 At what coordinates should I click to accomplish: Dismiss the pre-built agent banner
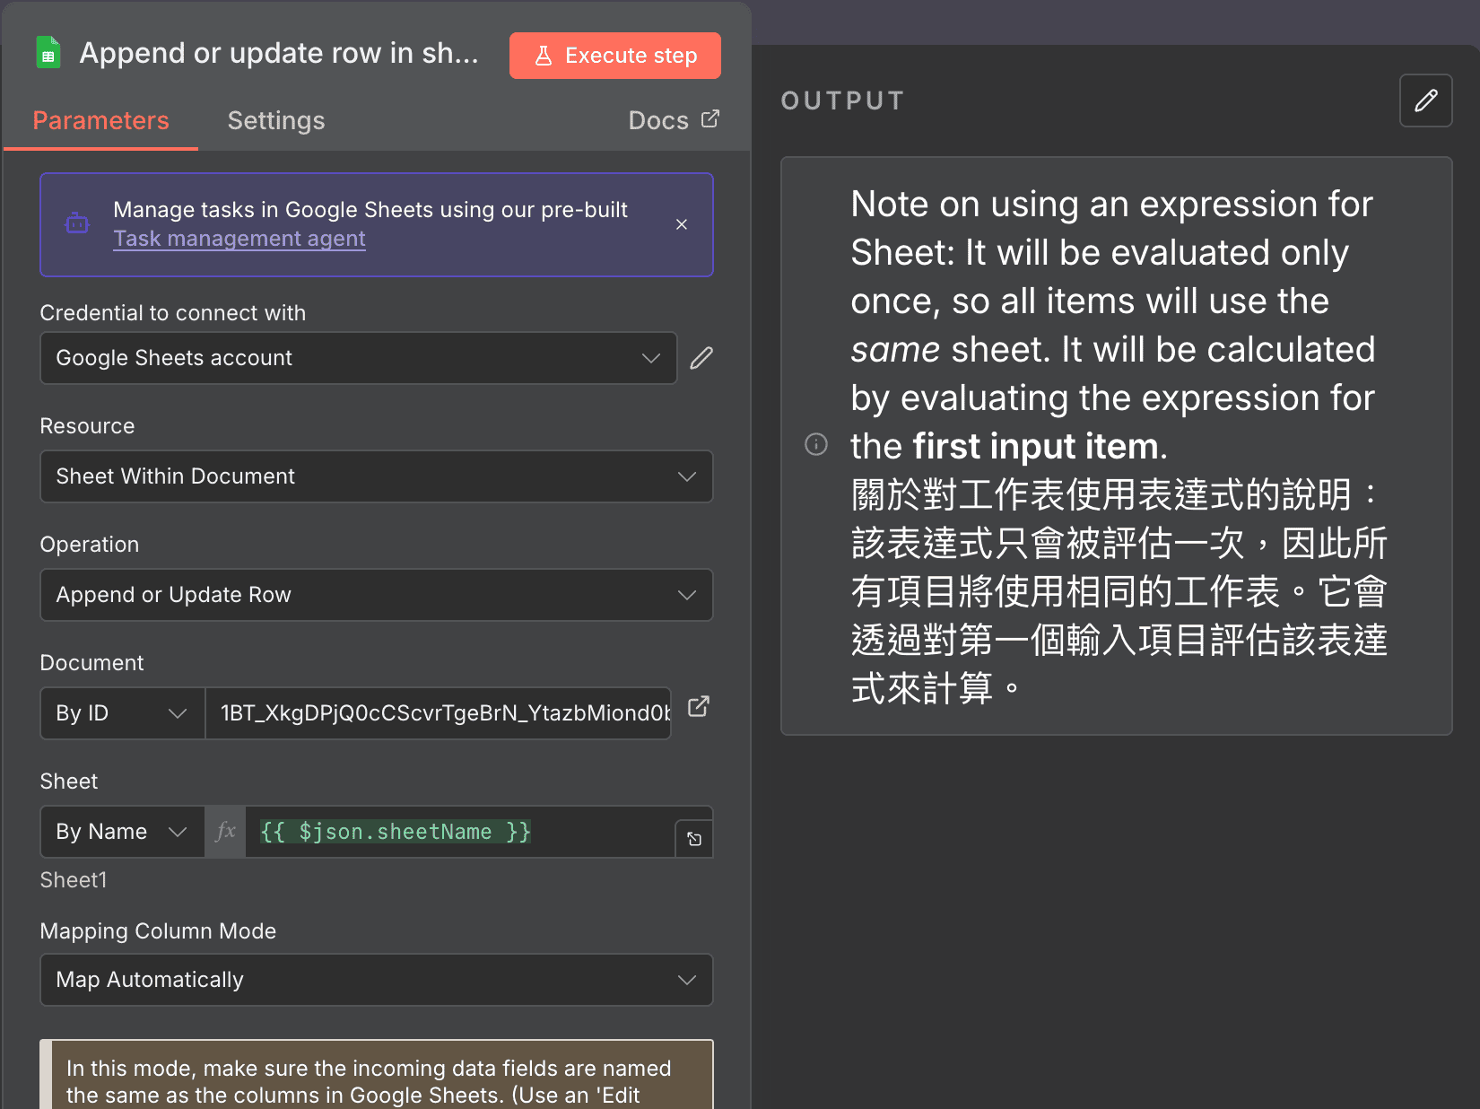pyautogui.click(x=682, y=224)
